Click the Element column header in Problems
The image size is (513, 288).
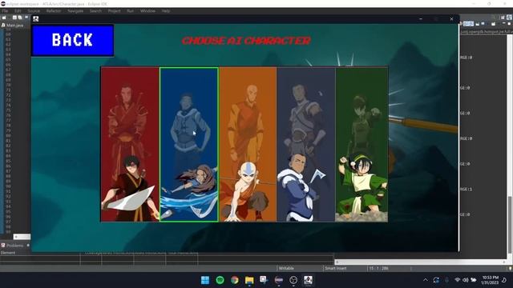pyautogui.click(x=8, y=253)
